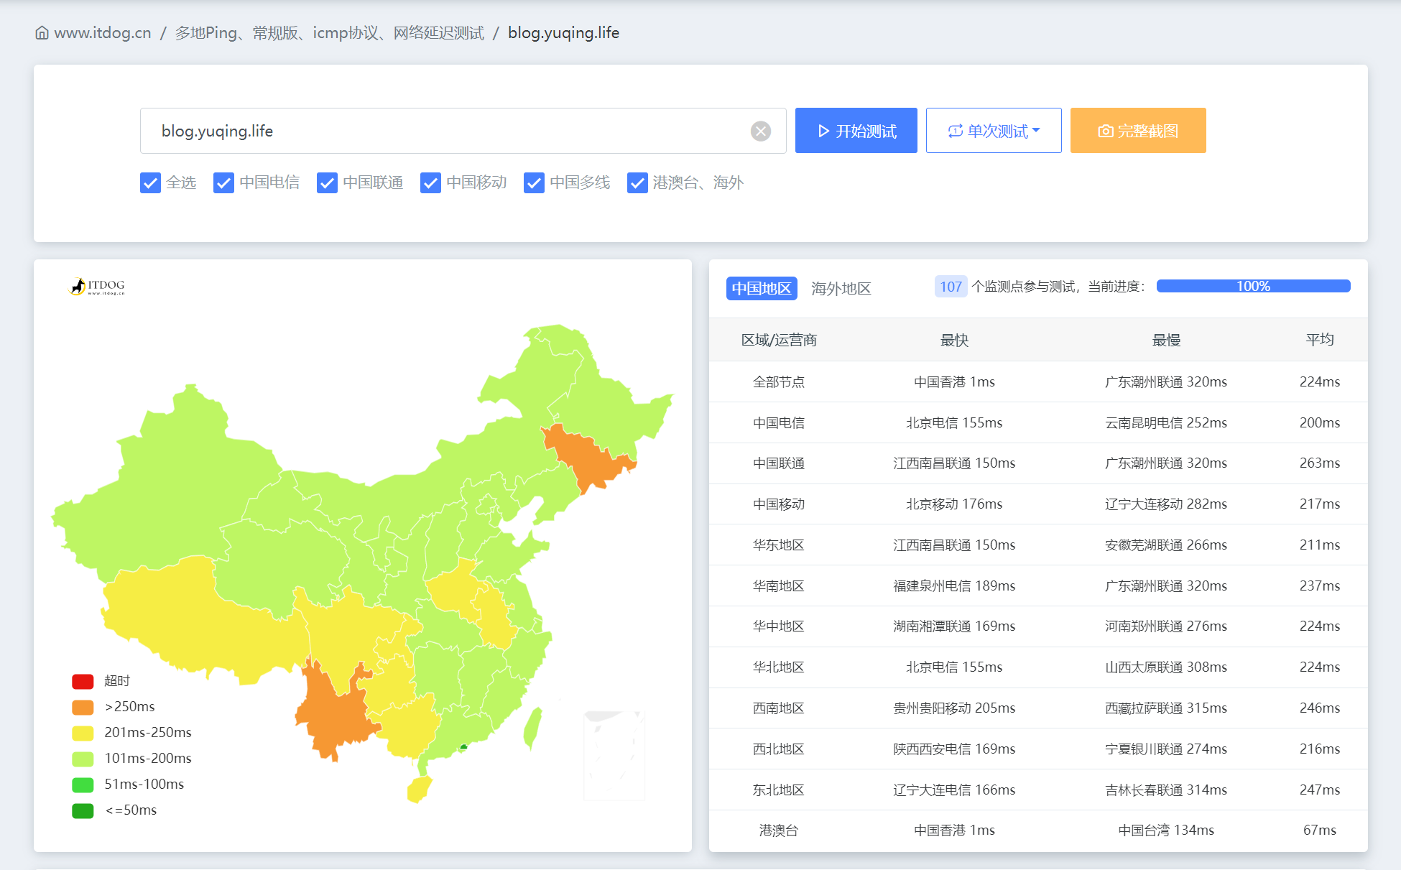The width and height of the screenshot is (1401, 870).
Task: Switch to the 海外地区 tab
Action: (x=840, y=288)
